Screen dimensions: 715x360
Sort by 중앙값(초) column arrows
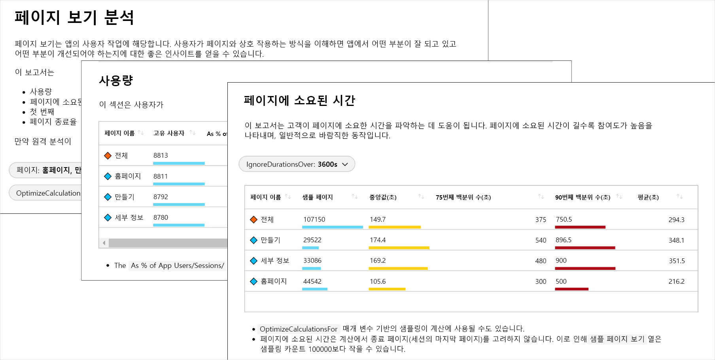[421, 196]
